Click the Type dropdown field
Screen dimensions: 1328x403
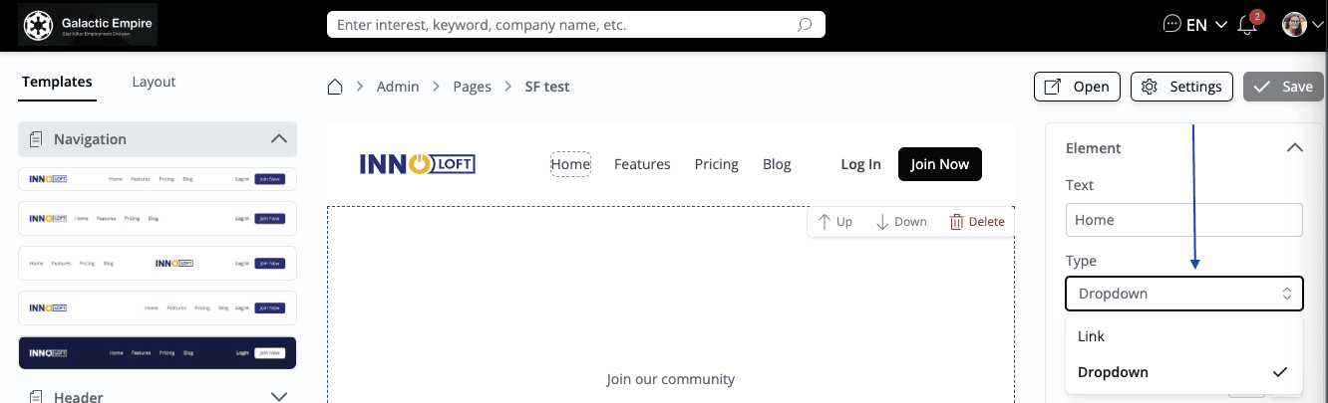1183,294
